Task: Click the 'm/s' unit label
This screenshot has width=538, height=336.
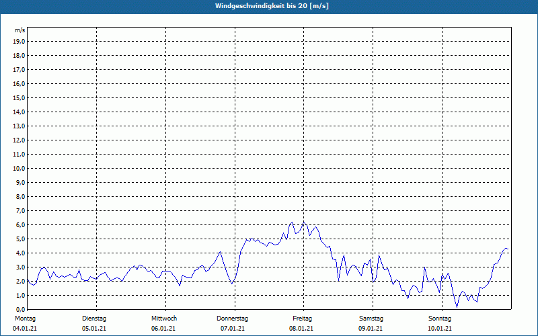Action: coord(20,30)
